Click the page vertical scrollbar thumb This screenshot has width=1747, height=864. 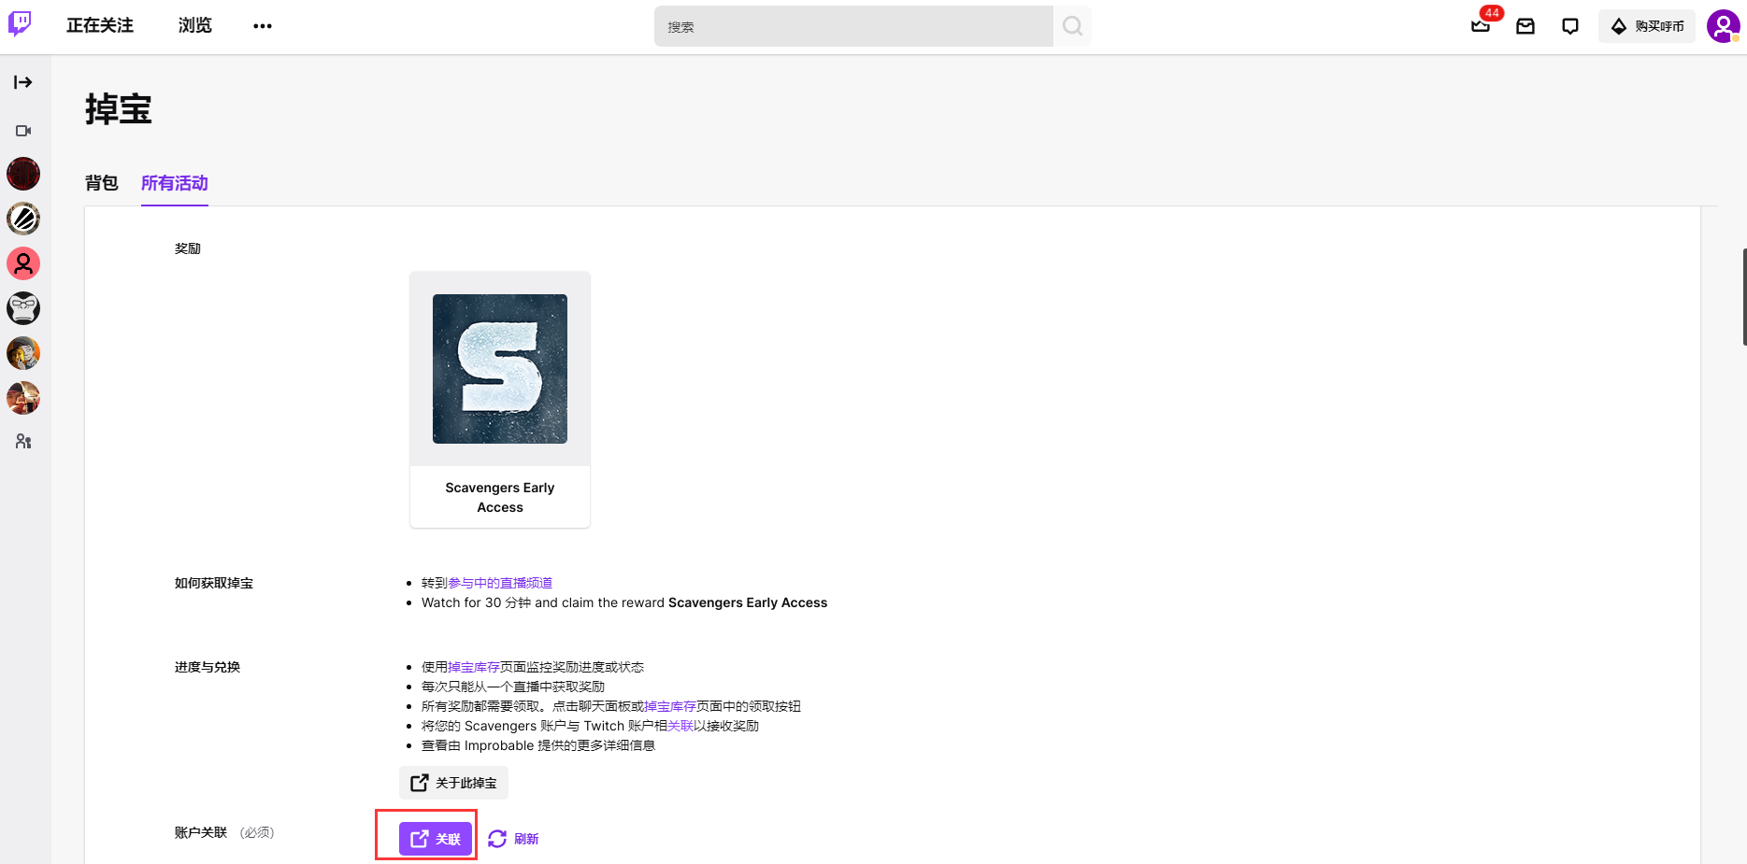[x=1743, y=297]
